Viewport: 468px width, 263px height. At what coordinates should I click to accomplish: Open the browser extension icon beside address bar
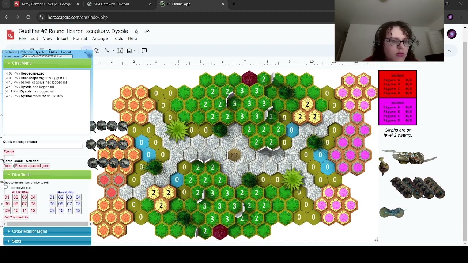[450, 17]
